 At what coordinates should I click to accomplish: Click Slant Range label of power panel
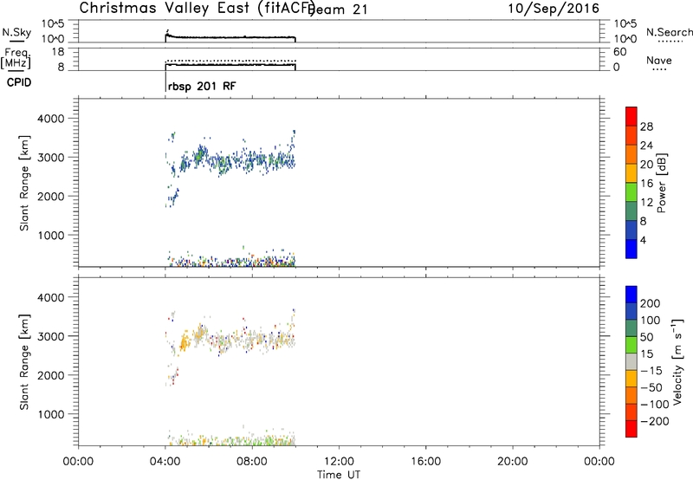pos(24,183)
